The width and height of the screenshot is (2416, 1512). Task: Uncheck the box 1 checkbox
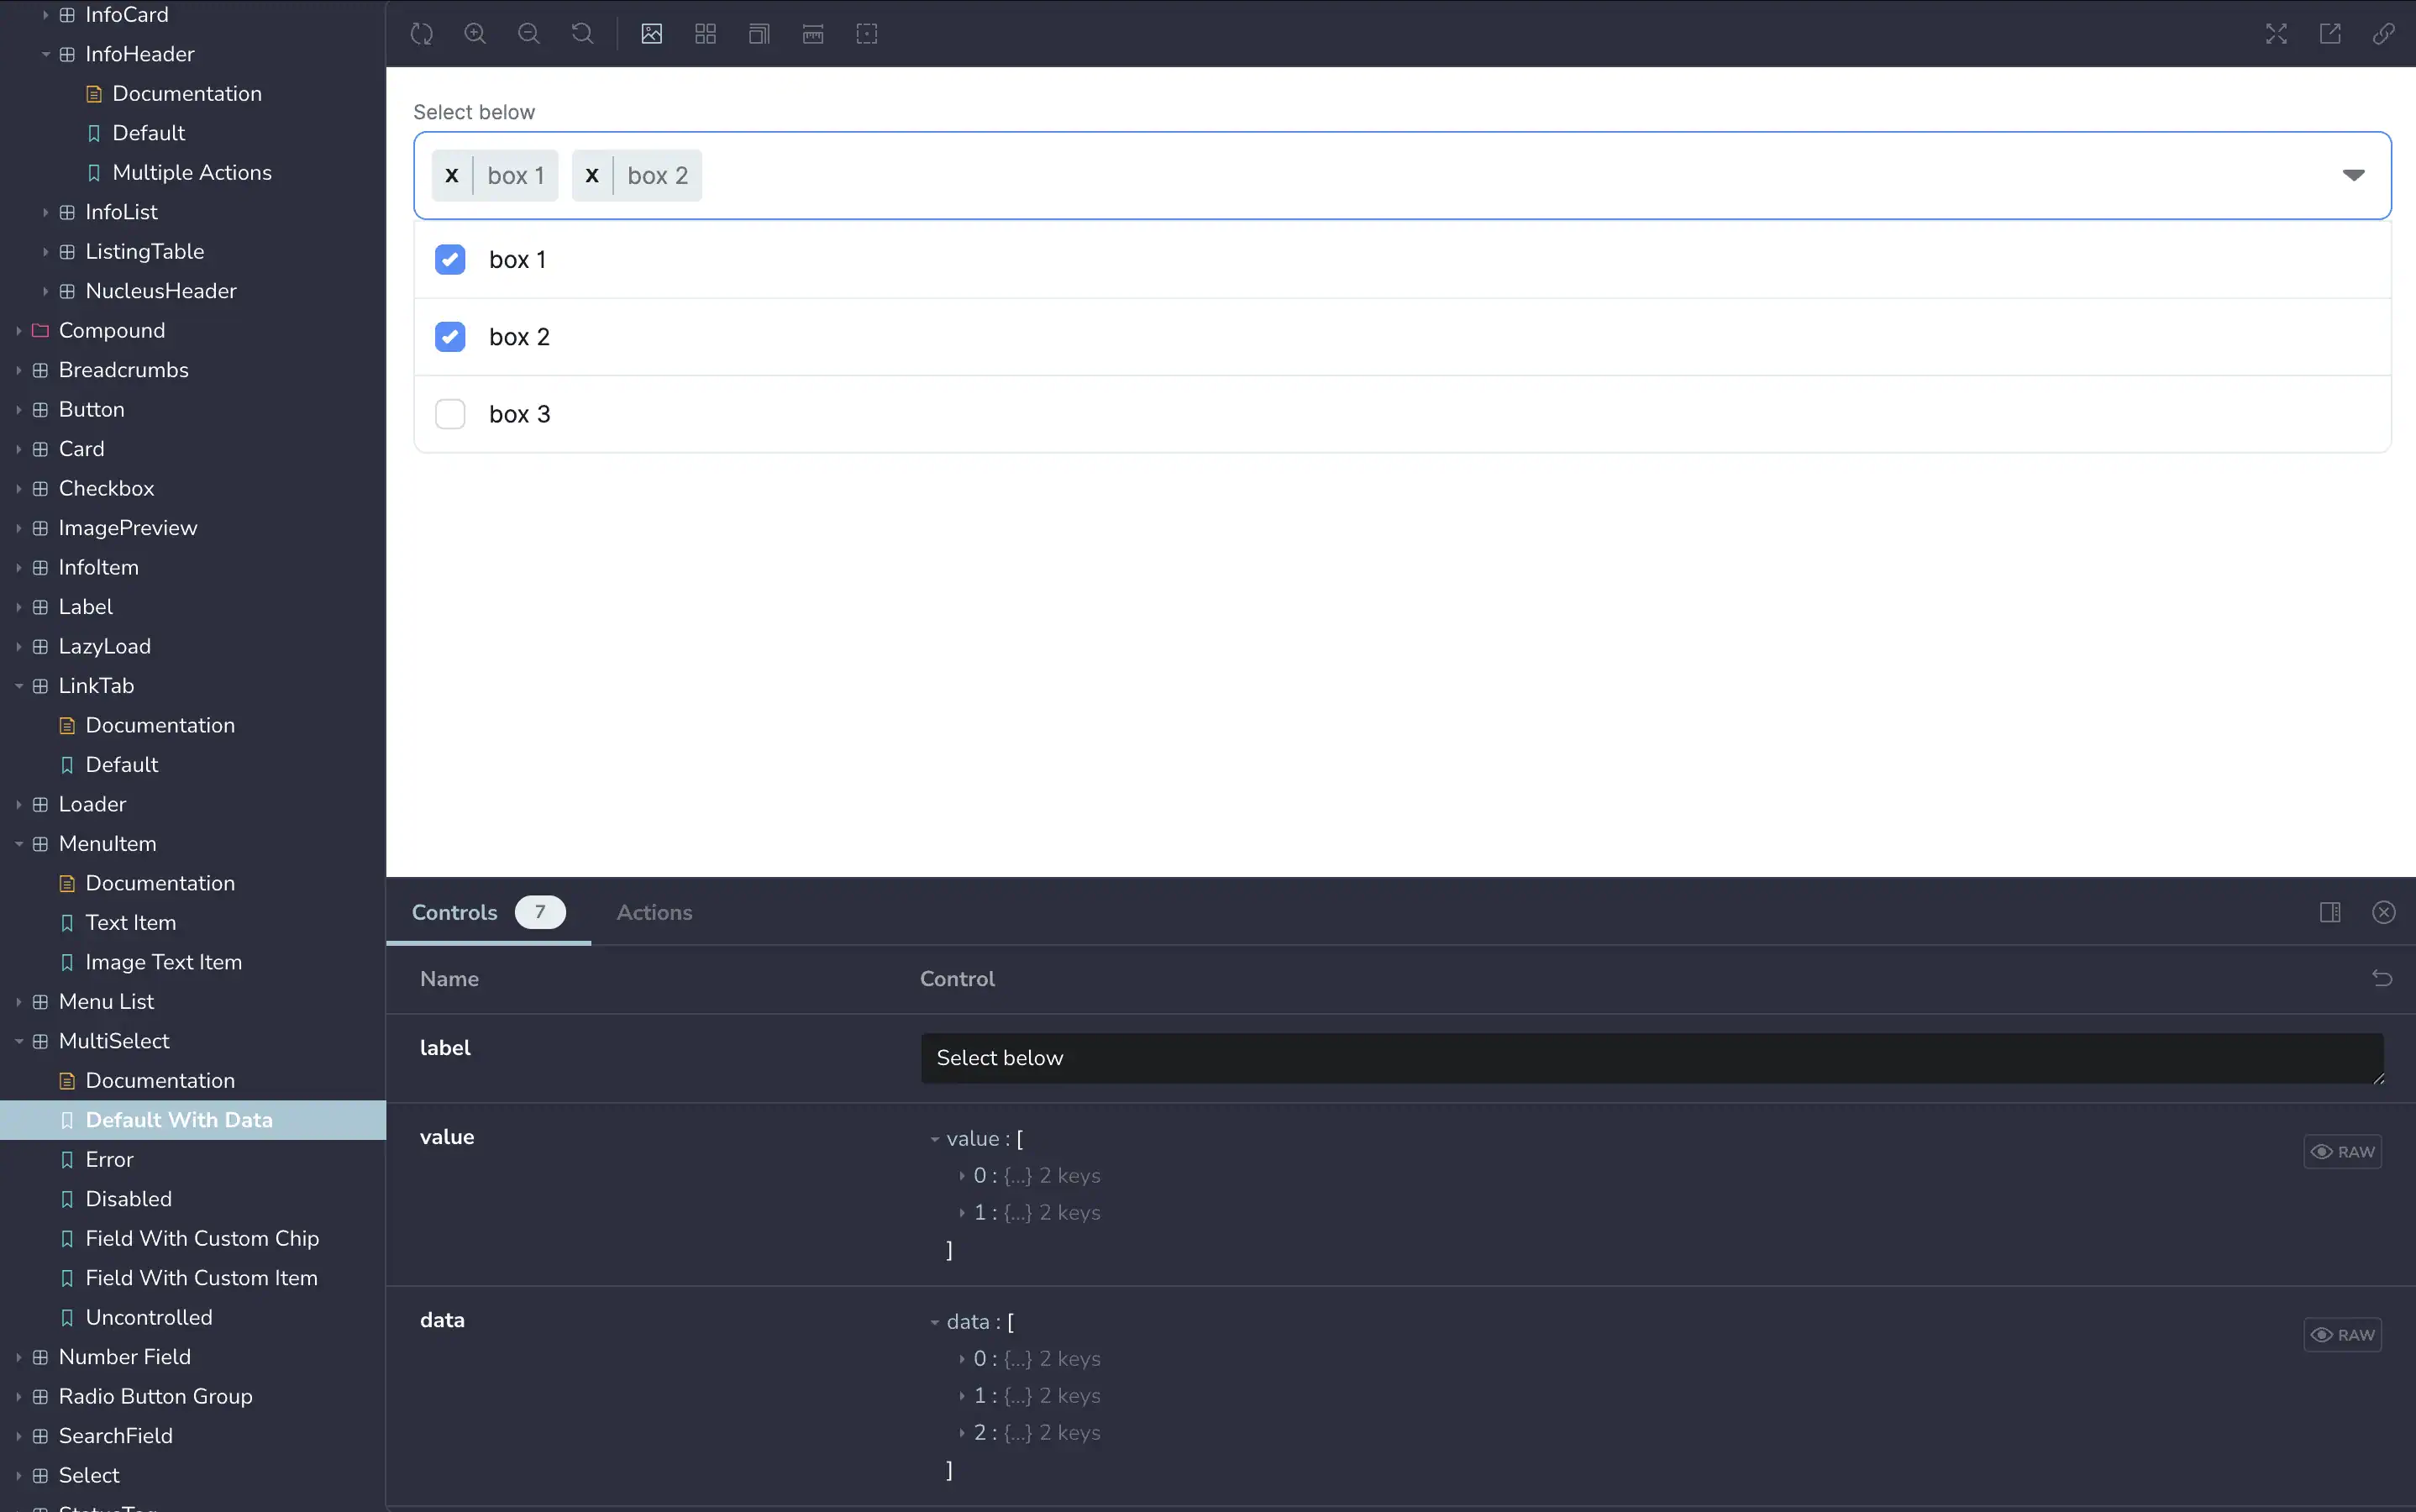(450, 259)
